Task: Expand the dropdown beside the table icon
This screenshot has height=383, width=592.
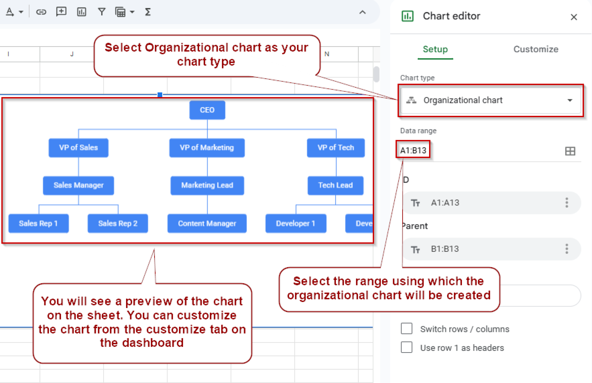Action: [132, 12]
